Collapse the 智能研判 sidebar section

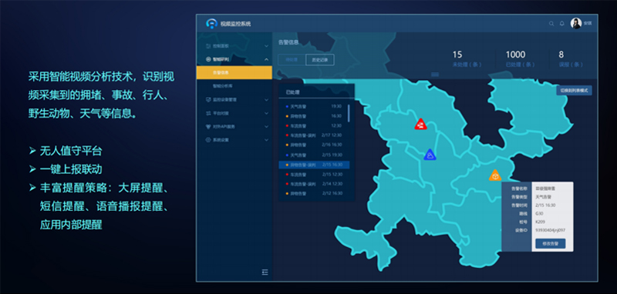266,59
